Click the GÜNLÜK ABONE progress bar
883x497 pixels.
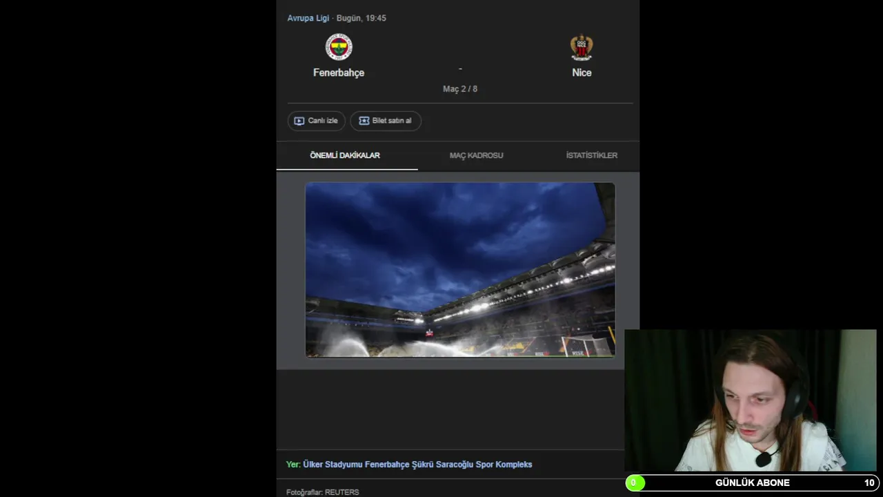tap(751, 483)
